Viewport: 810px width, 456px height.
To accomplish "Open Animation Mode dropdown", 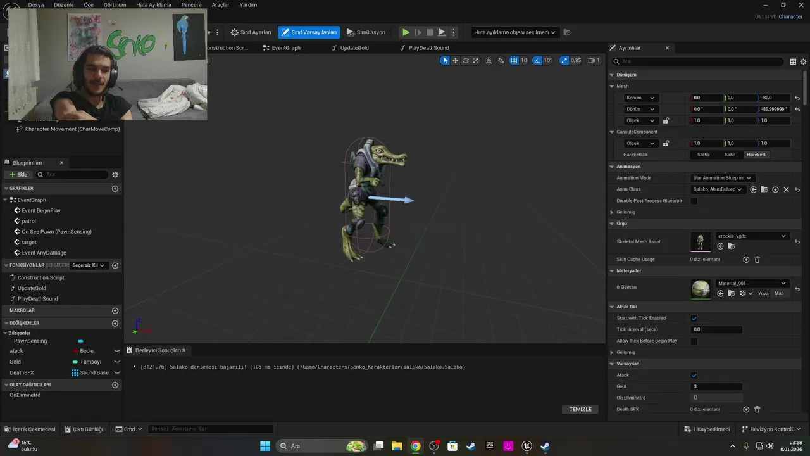I will pyautogui.click(x=722, y=178).
